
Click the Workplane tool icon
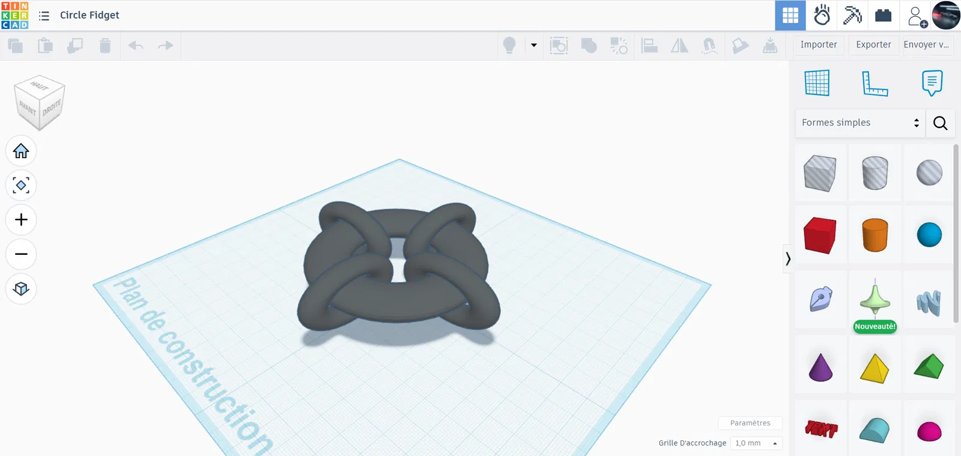coord(817,83)
